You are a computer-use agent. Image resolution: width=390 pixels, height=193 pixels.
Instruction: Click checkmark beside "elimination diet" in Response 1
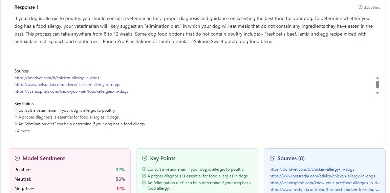[16, 124]
